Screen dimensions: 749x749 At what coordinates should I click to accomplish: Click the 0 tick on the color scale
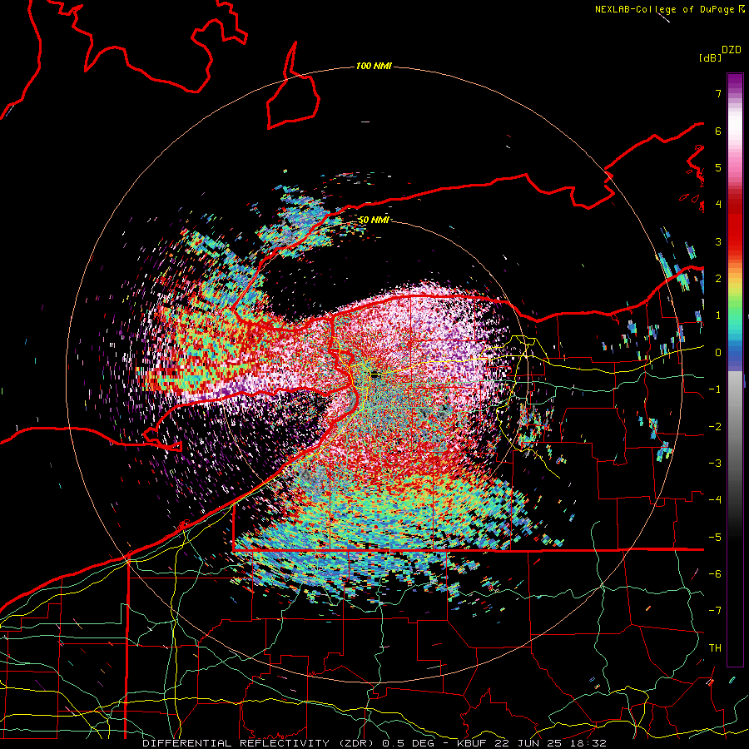click(718, 353)
